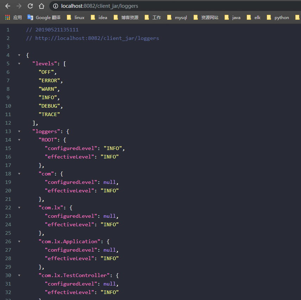Click the "effectiveLevel" key on line 20
Image resolution: width=301 pixels, height=300 pixels.
click(x=69, y=191)
